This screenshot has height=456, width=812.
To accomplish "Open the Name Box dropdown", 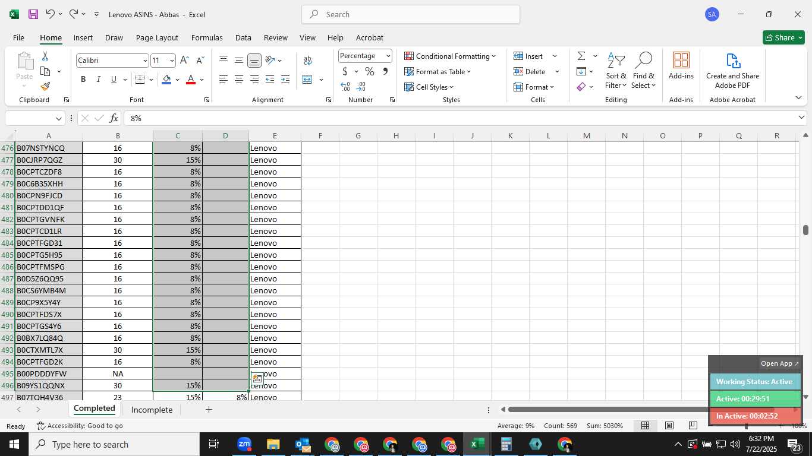I will [x=58, y=118].
